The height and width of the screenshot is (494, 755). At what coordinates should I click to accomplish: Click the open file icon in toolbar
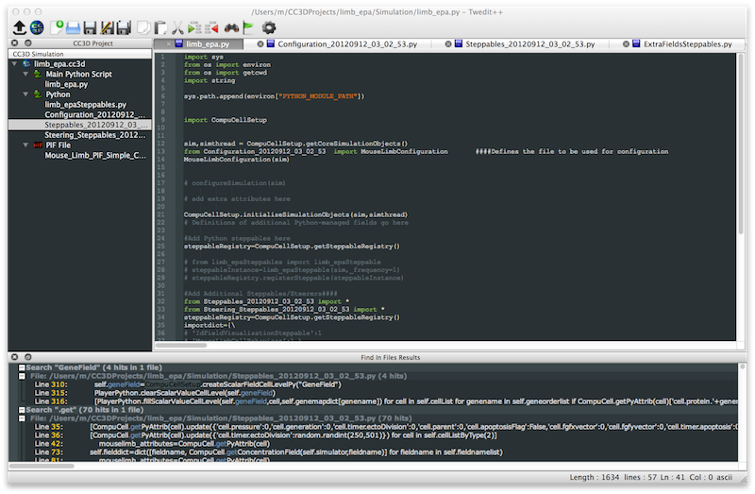[x=75, y=27]
